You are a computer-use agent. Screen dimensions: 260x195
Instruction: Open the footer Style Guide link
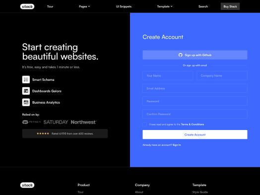pos(200,192)
